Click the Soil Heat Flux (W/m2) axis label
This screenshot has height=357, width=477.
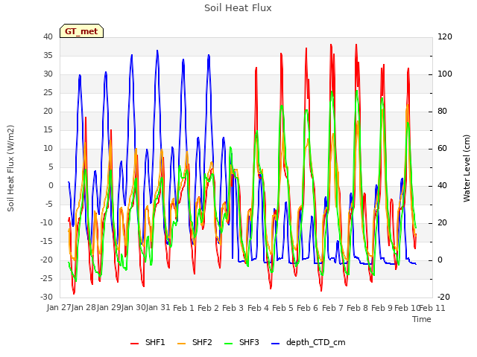click(10, 168)
